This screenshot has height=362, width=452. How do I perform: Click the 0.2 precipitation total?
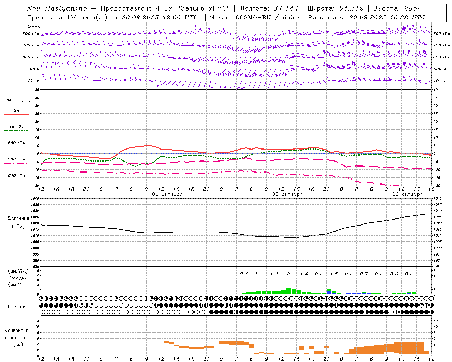click(x=379, y=274)
